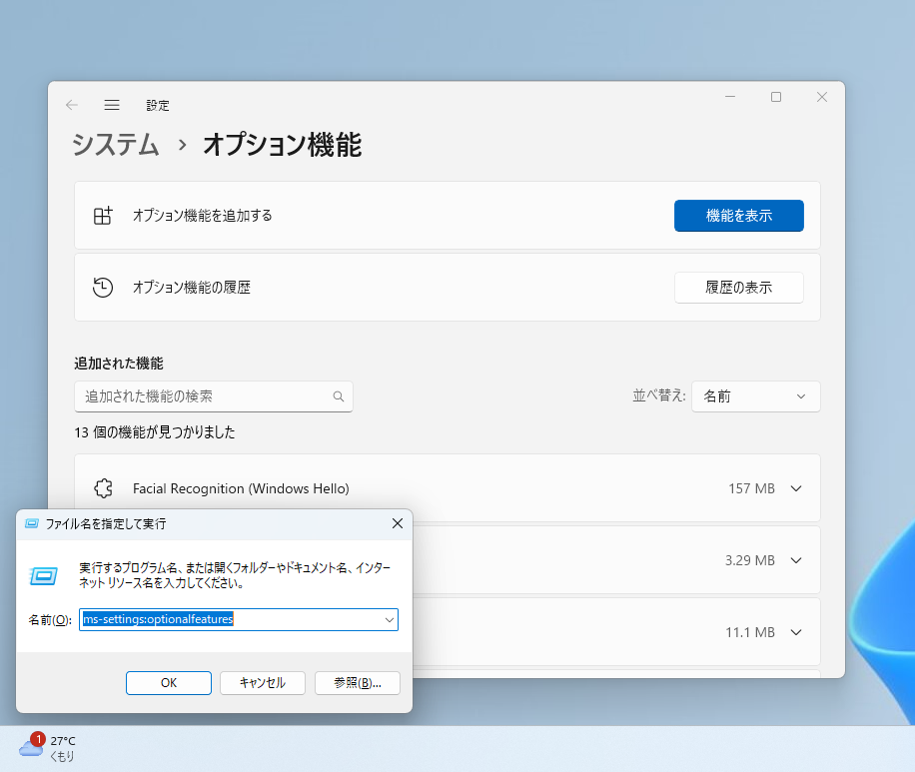Viewport: 915px width, 772px height.
Task: Click the back arrow in Settings
Action: [x=71, y=105]
